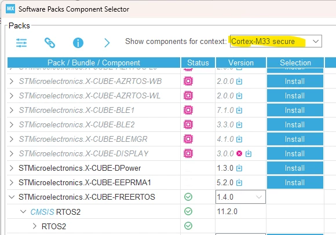Click the download icon beside version 3.3.0
Image resolution: width=336 pixels, height=235 pixels.
click(239, 124)
